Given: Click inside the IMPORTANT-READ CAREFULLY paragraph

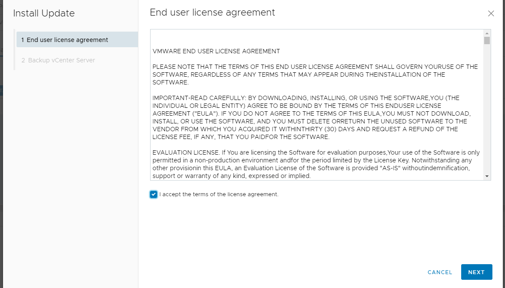Looking at the screenshot, I should pos(312,117).
